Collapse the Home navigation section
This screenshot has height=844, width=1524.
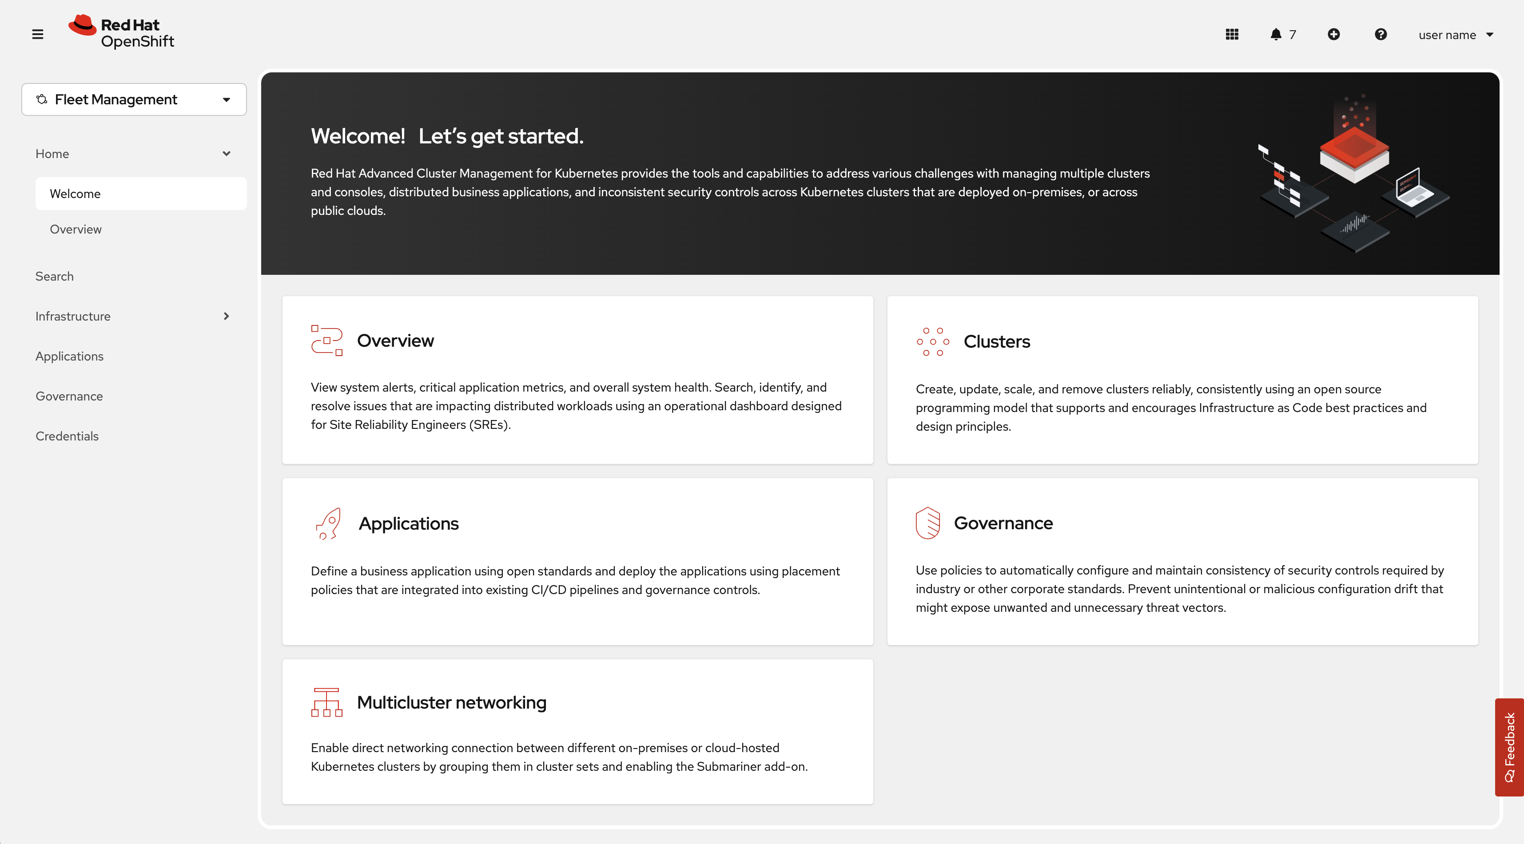tap(226, 154)
